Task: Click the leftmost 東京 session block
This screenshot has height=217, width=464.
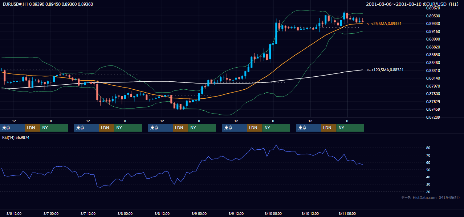Action: click(12, 128)
